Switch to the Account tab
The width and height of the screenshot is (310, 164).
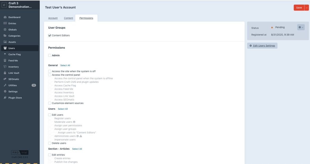pyautogui.click(x=52, y=18)
